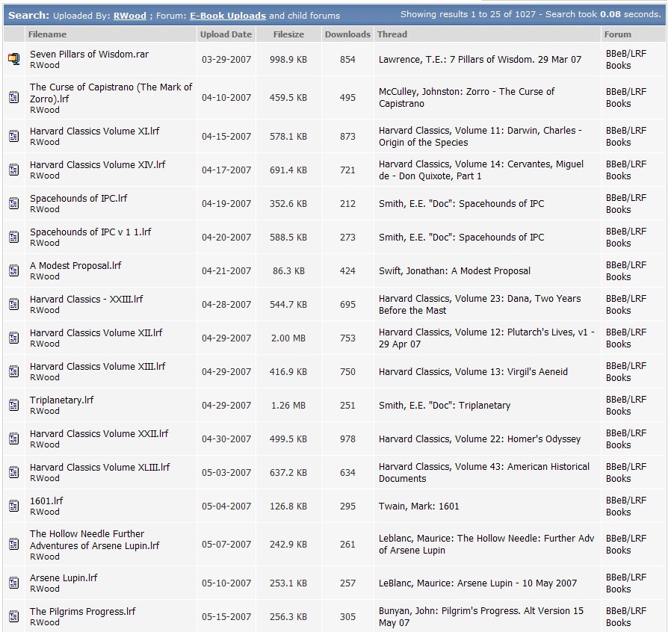The image size is (668, 632).
Task: Click the 2.00 MB filesize cell
Action: pos(288,338)
